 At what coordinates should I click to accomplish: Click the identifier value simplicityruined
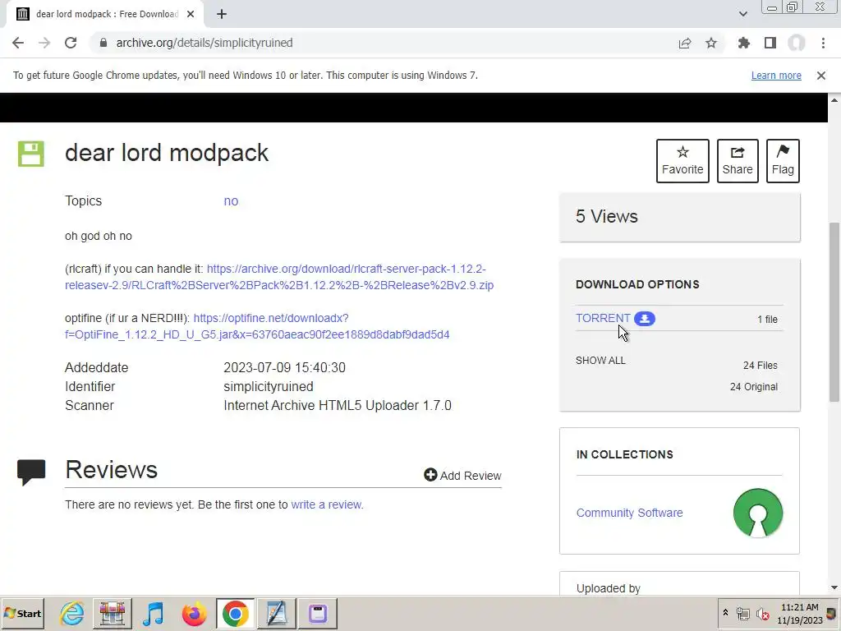click(269, 387)
